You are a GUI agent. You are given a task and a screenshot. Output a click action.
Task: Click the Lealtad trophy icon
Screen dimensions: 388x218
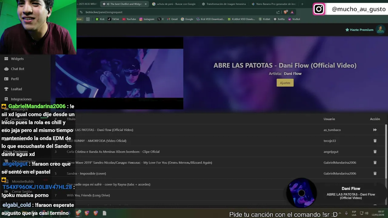[6, 89]
